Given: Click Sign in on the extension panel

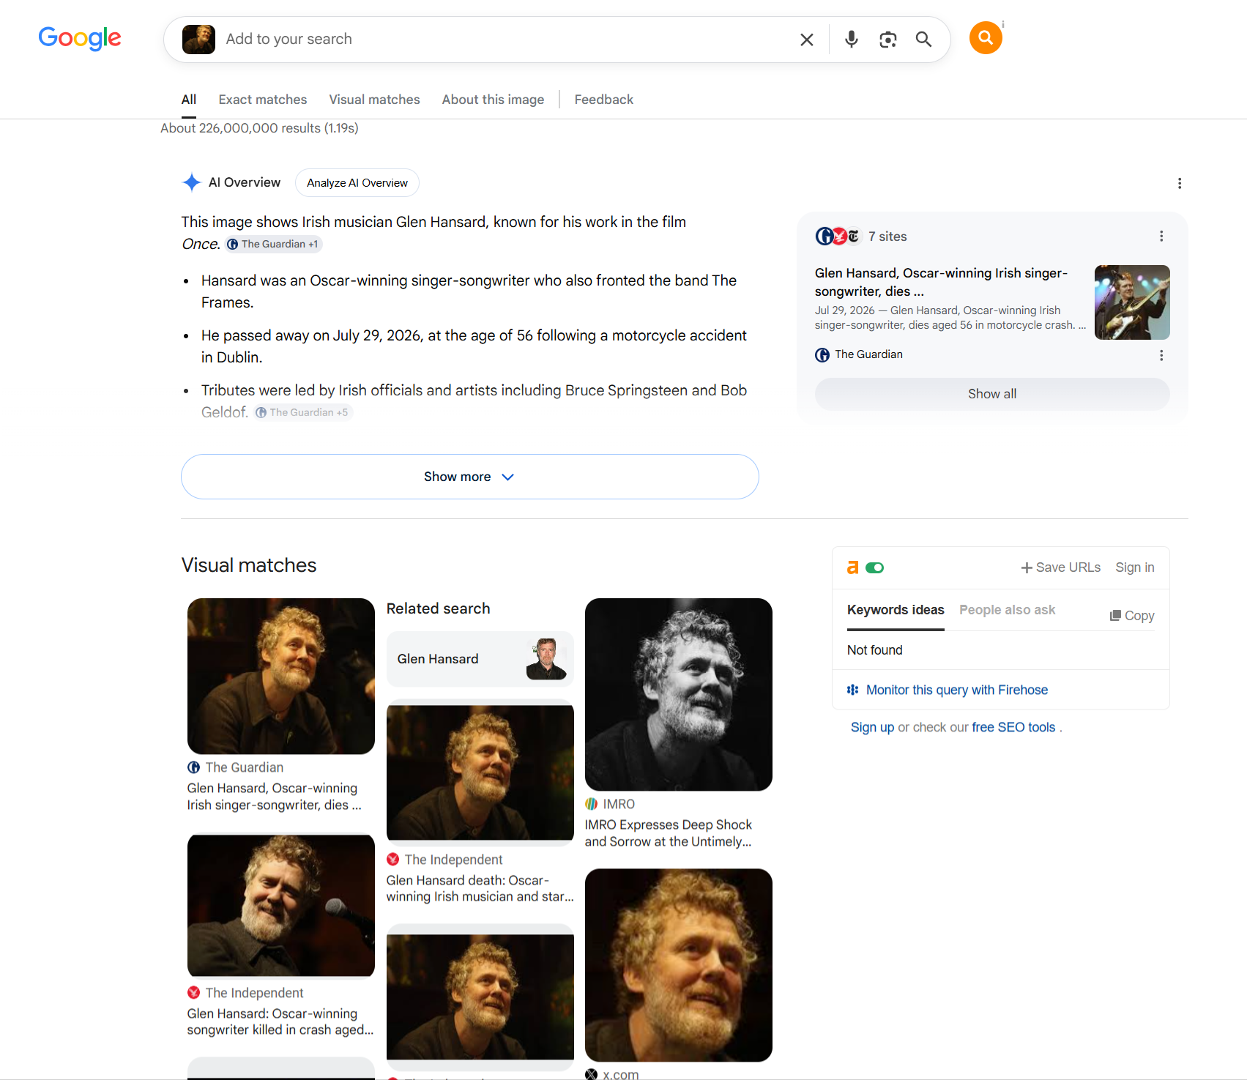Looking at the screenshot, I should pos(1135,567).
